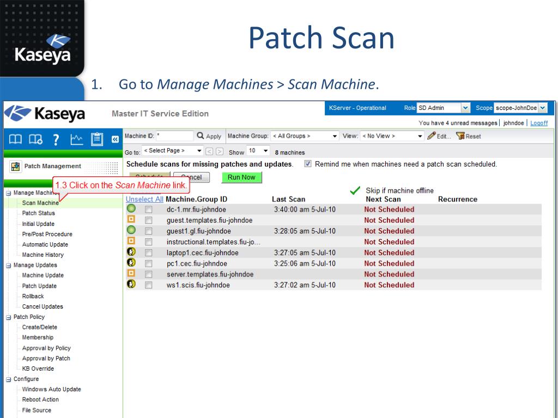Click the Cancel button
The image size is (558, 418).
(192, 177)
